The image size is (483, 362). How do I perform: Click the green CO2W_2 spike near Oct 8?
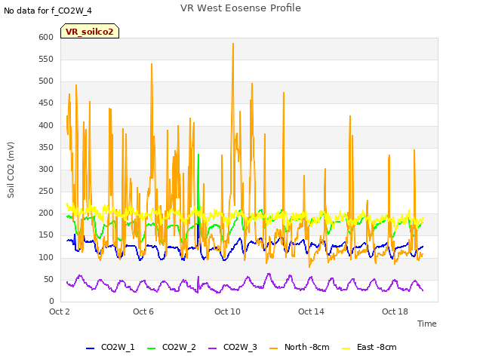click(x=198, y=155)
